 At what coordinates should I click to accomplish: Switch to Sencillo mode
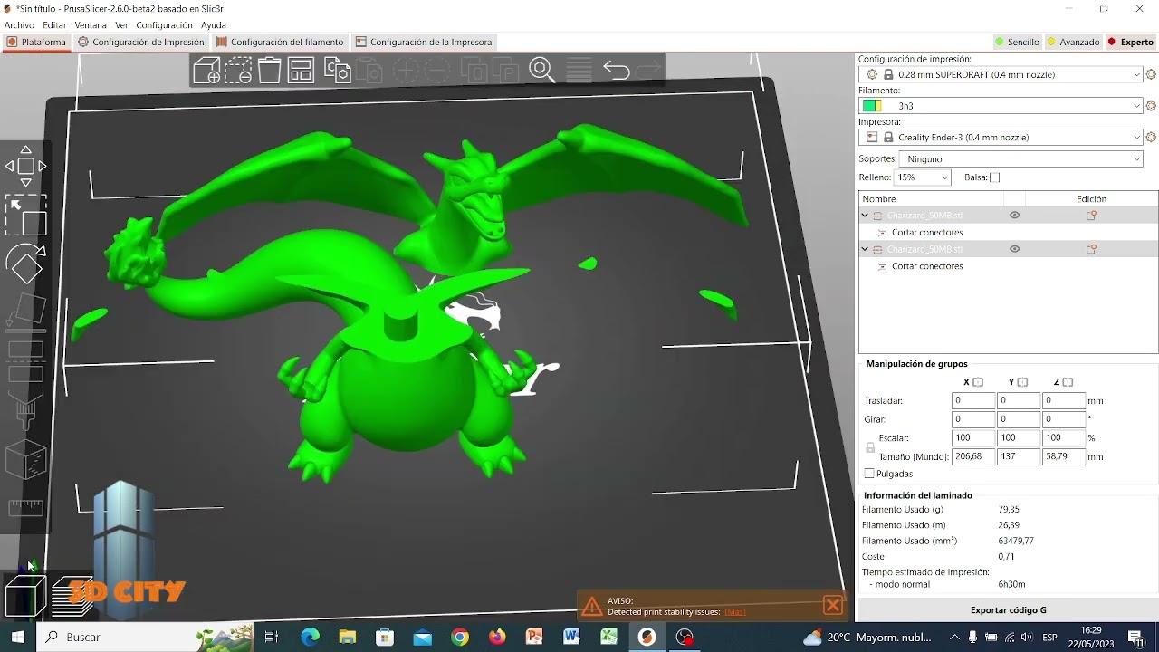click(1017, 42)
